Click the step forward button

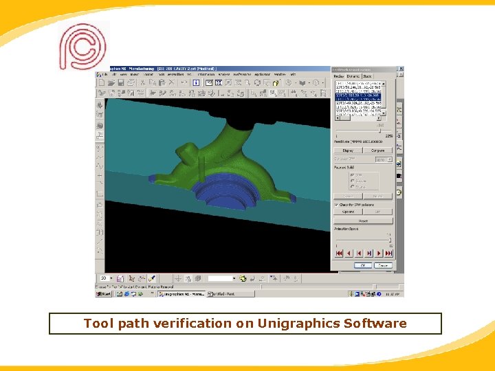368,253
